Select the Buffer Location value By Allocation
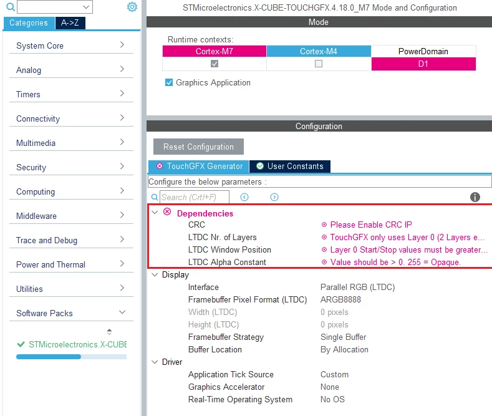 pyautogui.click(x=344, y=349)
